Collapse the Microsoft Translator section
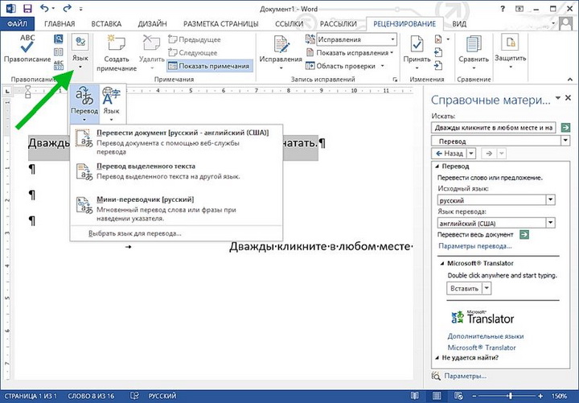This screenshot has width=579, height=403. (x=441, y=263)
